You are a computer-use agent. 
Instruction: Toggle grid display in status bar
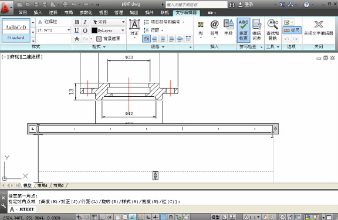pos(94,217)
